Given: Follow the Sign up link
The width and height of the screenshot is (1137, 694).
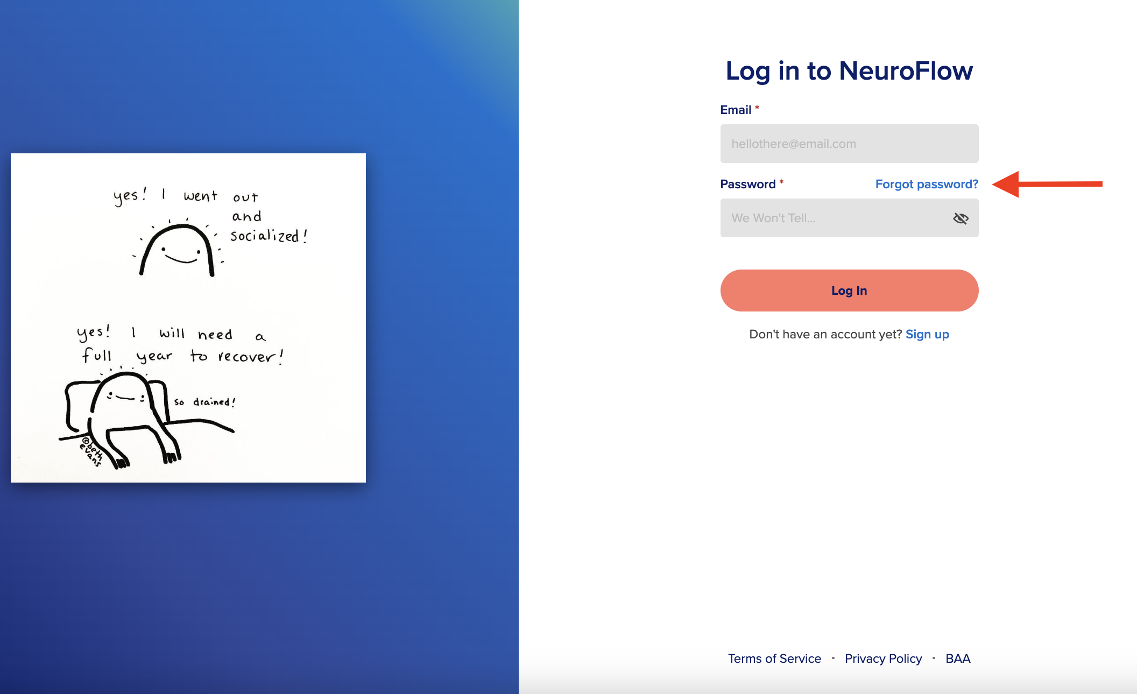Looking at the screenshot, I should click(927, 334).
